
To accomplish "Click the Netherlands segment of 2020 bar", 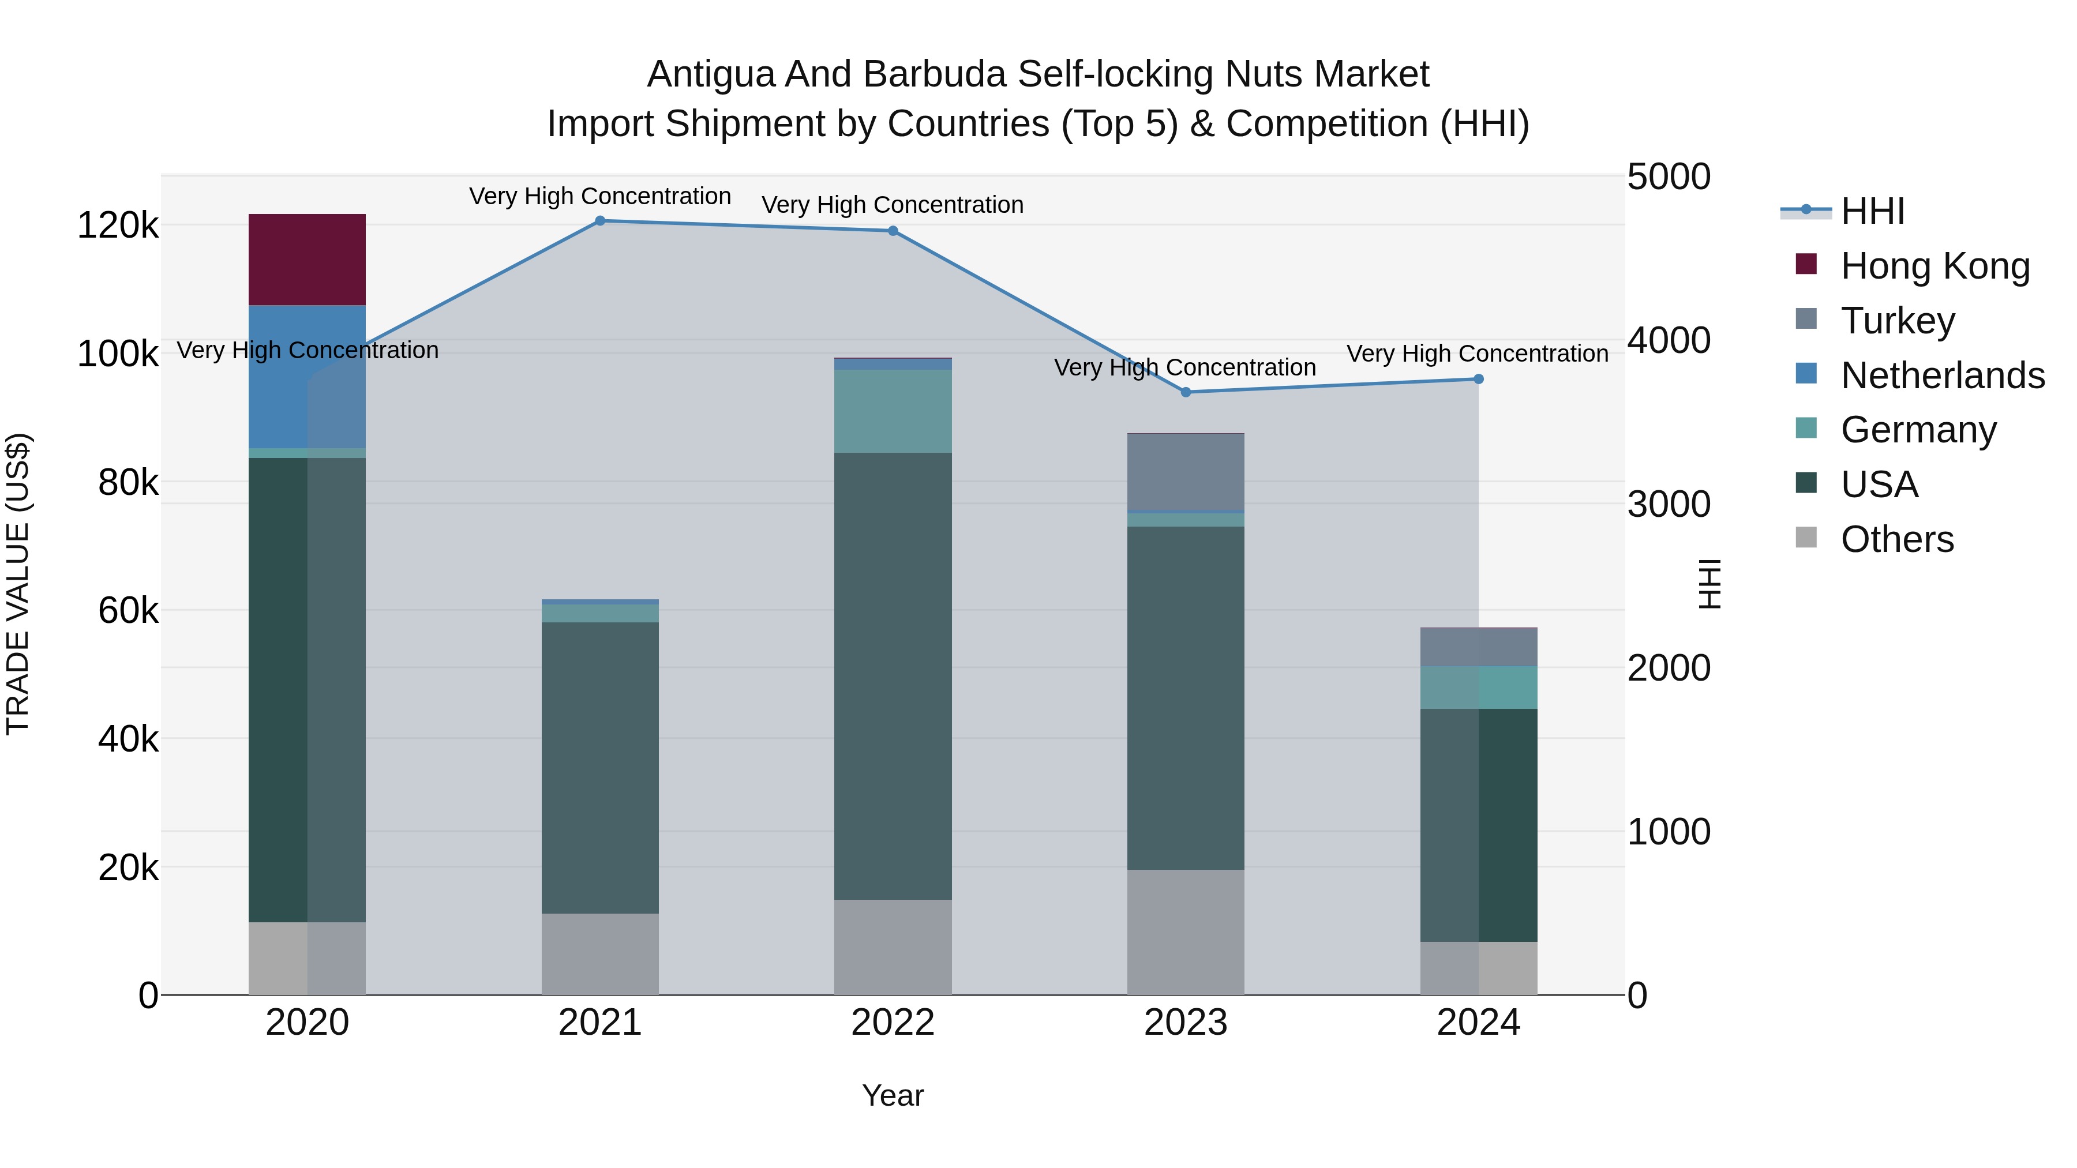I will point(307,377).
